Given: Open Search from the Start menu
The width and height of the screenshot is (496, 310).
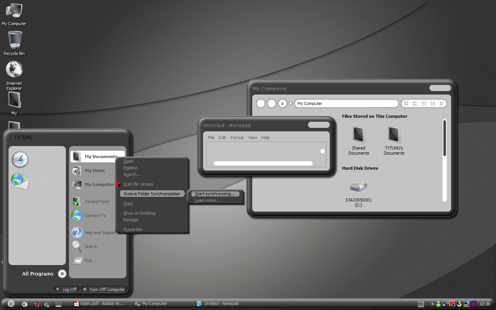Looking at the screenshot, I should (85, 246).
